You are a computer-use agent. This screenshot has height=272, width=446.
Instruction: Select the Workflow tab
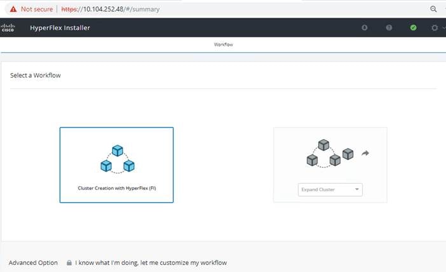[x=223, y=44]
